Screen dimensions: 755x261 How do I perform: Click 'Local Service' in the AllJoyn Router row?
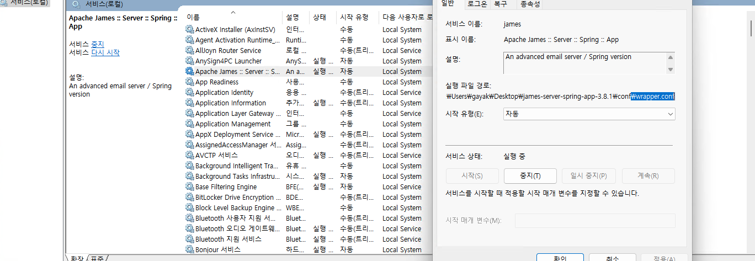(x=402, y=51)
